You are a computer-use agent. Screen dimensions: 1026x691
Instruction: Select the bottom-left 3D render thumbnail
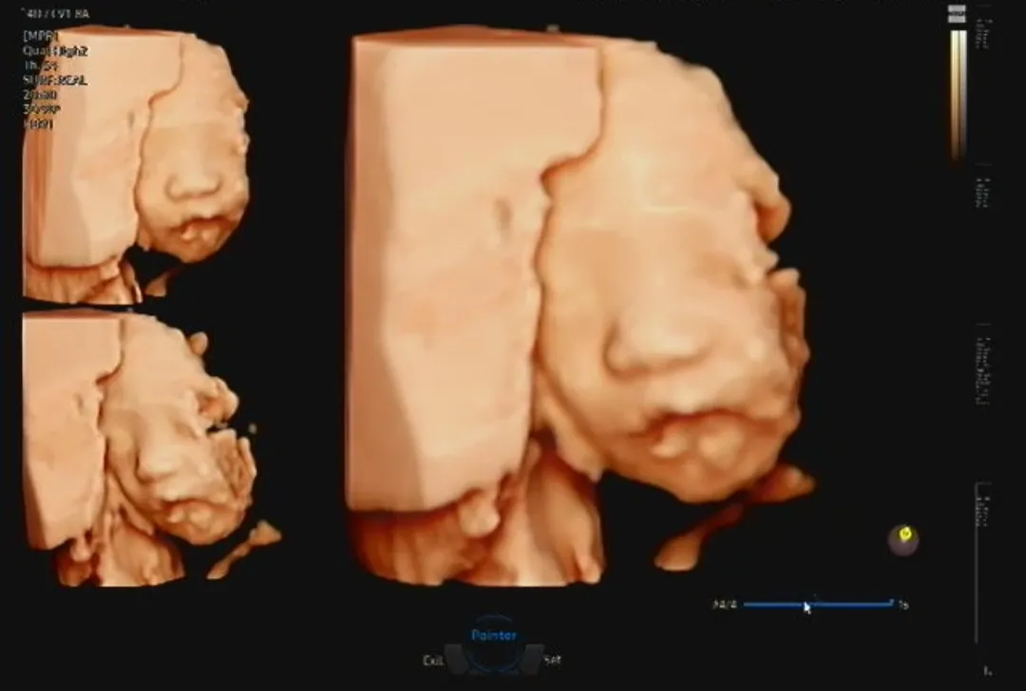(x=152, y=448)
